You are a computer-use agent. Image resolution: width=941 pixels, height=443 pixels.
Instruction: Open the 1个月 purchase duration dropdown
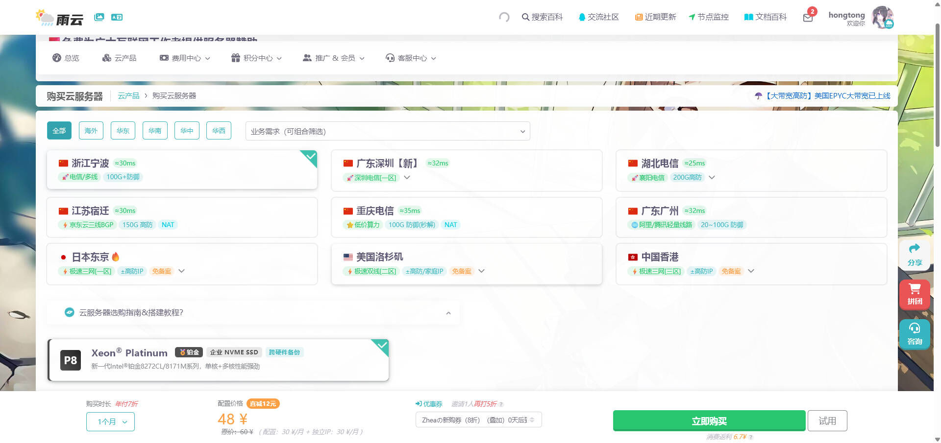click(x=110, y=421)
